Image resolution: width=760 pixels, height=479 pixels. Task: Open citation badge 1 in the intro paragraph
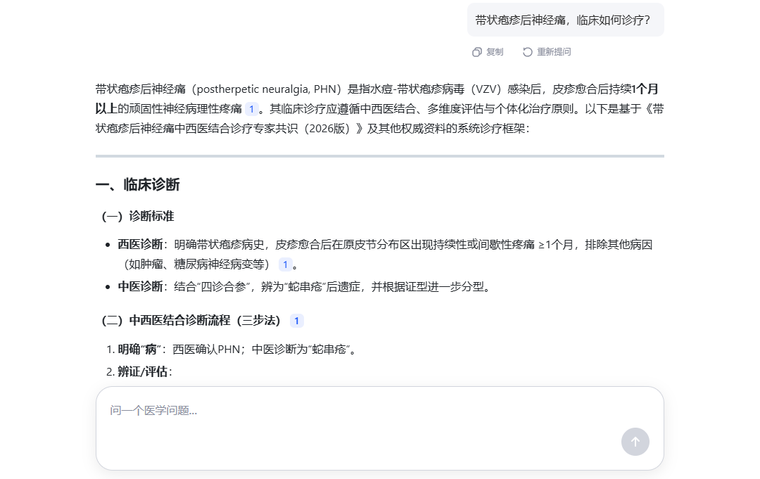[x=251, y=108]
